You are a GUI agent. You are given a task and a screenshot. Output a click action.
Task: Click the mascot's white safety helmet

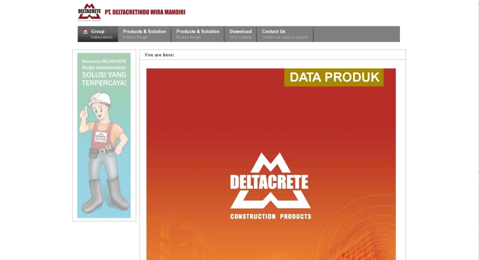click(99, 99)
